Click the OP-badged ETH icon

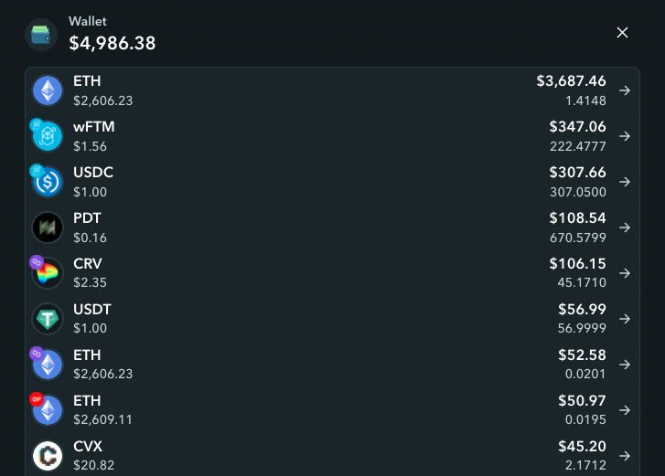(x=47, y=409)
